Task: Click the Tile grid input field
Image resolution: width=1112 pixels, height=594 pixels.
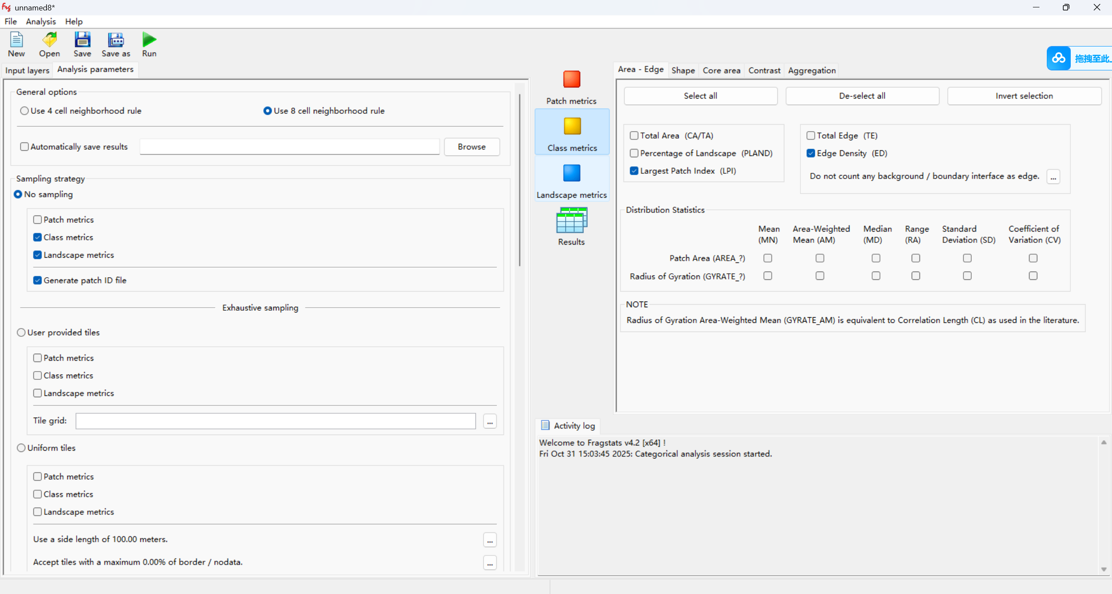Action: click(x=276, y=421)
